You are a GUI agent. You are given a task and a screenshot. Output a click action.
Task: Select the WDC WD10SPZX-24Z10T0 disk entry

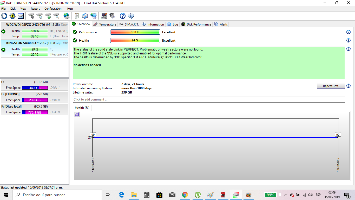pyautogui.click(x=35, y=30)
